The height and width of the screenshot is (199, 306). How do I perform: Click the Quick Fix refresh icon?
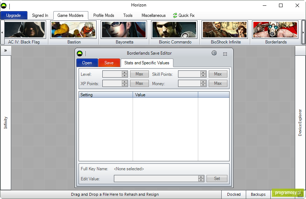pyautogui.click(x=175, y=15)
